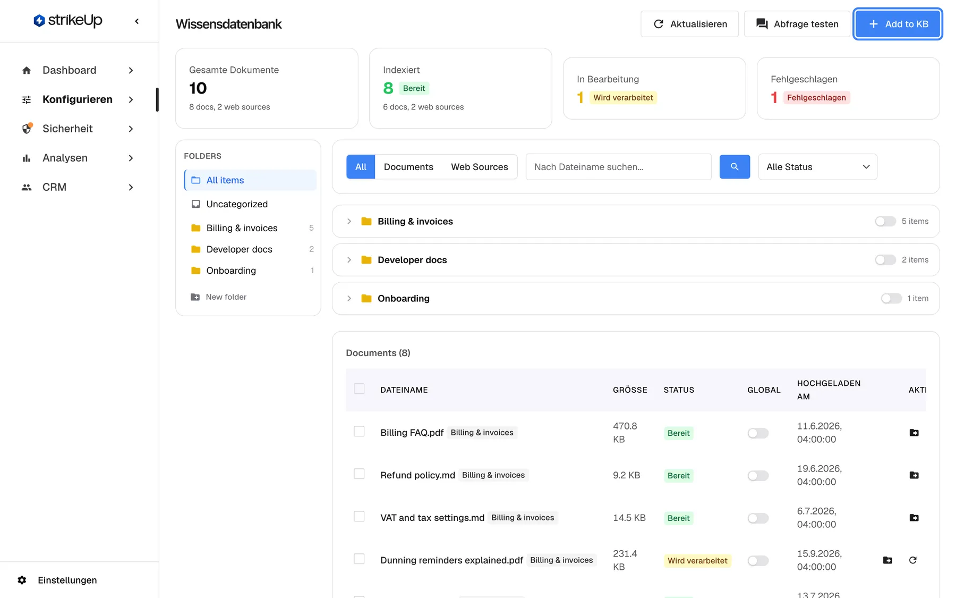This screenshot has width=956, height=598.
Task: Enable global toggle for Refund policy.md
Action: pyautogui.click(x=758, y=476)
